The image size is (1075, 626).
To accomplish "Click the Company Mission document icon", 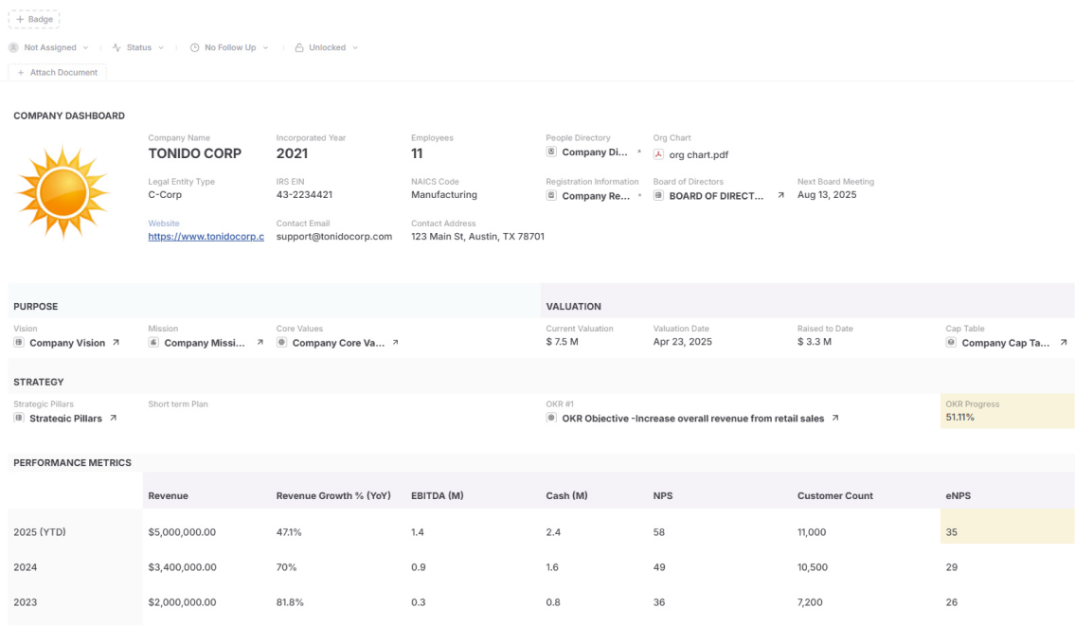I will point(153,342).
